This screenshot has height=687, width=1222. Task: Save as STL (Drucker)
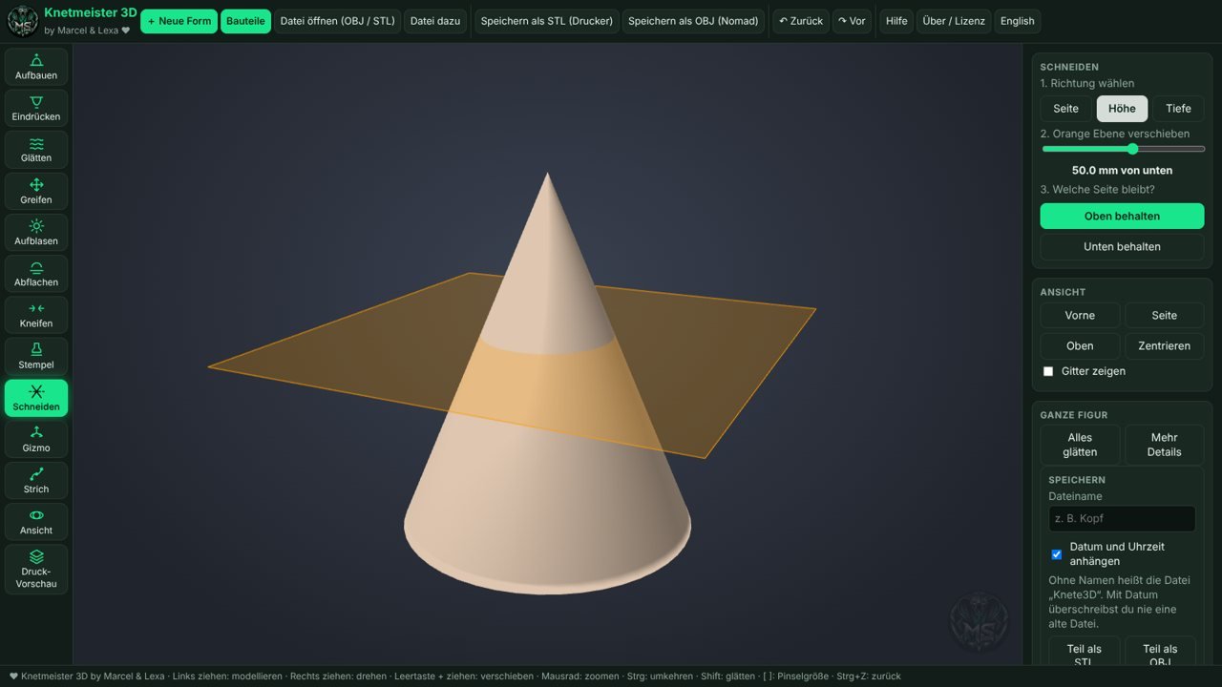[547, 21]
